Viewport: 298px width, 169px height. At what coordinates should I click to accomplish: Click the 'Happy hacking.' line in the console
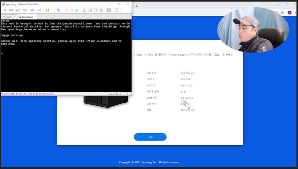click(x=12, y=35)
